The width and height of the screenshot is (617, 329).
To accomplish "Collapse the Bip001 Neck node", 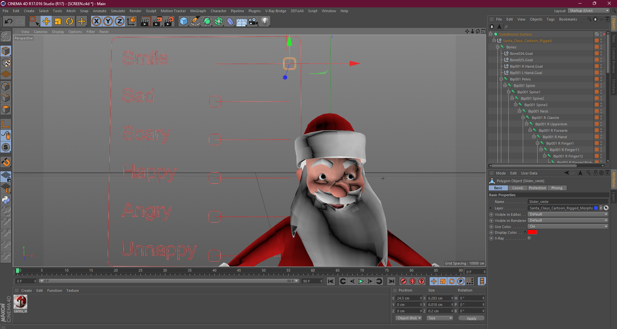I will point(520,111).
